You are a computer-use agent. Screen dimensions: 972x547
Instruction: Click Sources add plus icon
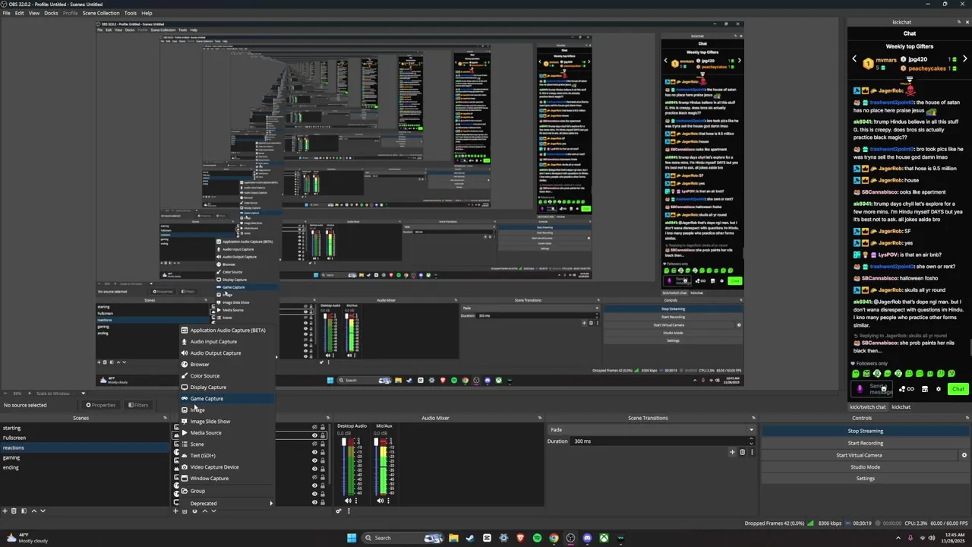pos(175,511)
